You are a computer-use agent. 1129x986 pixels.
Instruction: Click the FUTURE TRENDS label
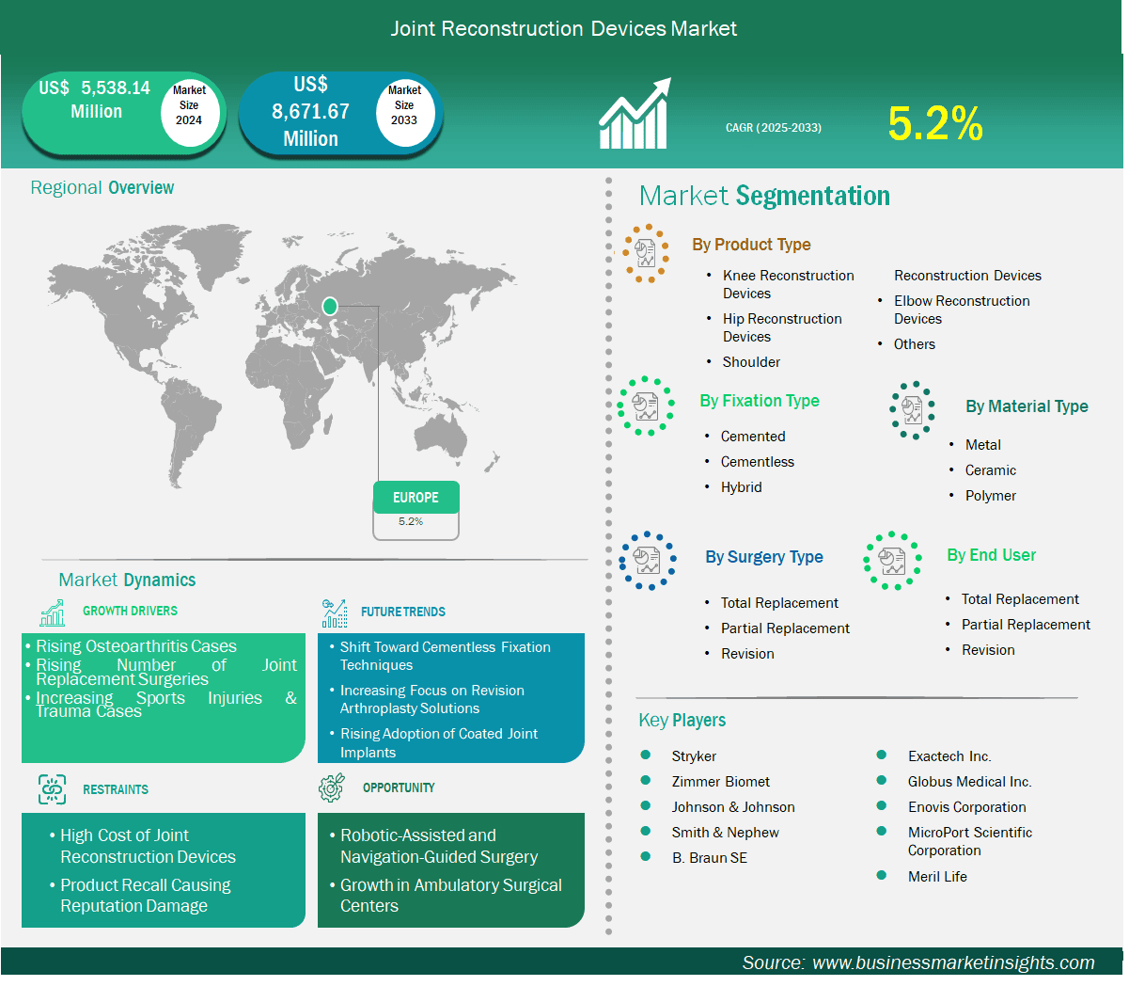(x=403, y=612)
